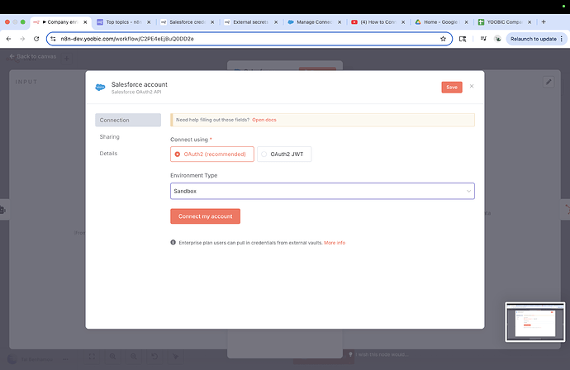This screenshot has width=570, height=370.
Task: Click the Save button in Salesforce dialog
Action: (452, 88)
